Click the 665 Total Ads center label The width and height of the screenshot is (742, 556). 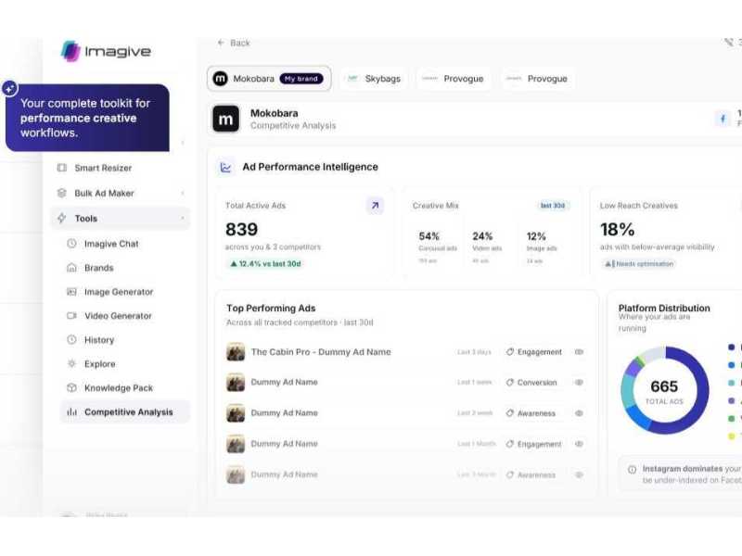[x=664, y=392]
